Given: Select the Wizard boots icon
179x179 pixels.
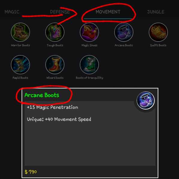Looking at the screenshot, I should tap(55, 65).
